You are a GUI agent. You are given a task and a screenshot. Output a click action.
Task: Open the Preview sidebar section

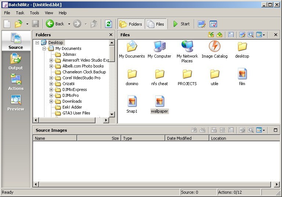point(15,102)
